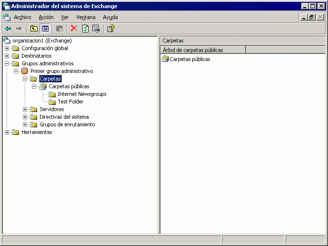Select Internet Newsgroups in tree

[82, 94]
